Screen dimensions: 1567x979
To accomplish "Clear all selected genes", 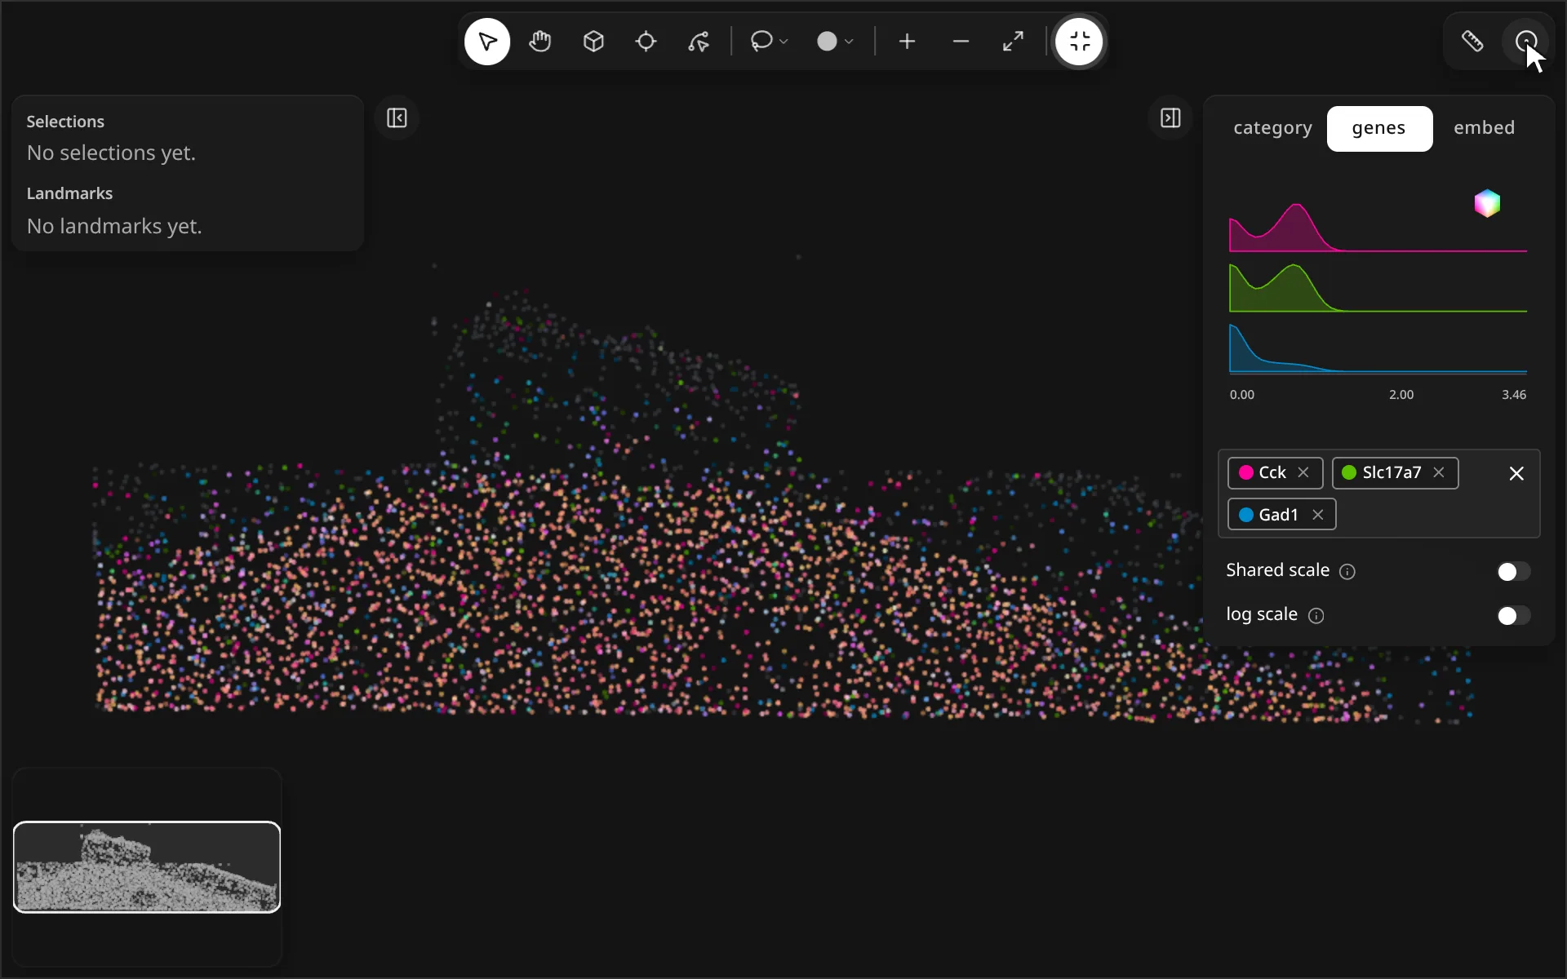I will click(x=1516, y=473).
